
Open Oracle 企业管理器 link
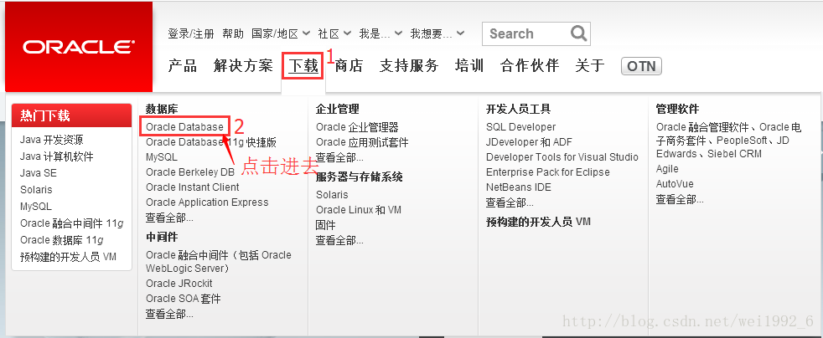point(357,127)
